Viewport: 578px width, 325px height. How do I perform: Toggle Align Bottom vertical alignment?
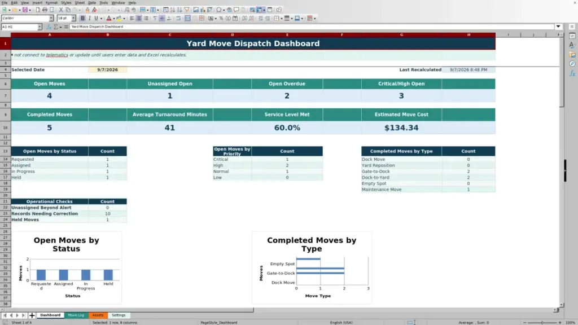pyautogui.click(x=169, y=18)
